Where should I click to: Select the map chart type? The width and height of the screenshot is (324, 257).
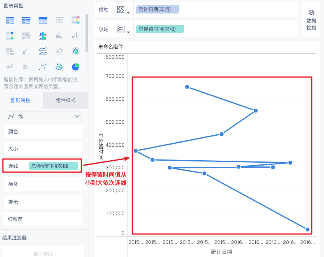click(26, 36)
